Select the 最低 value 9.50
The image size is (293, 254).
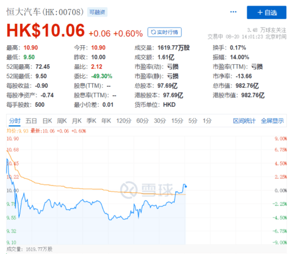(29, 57)
